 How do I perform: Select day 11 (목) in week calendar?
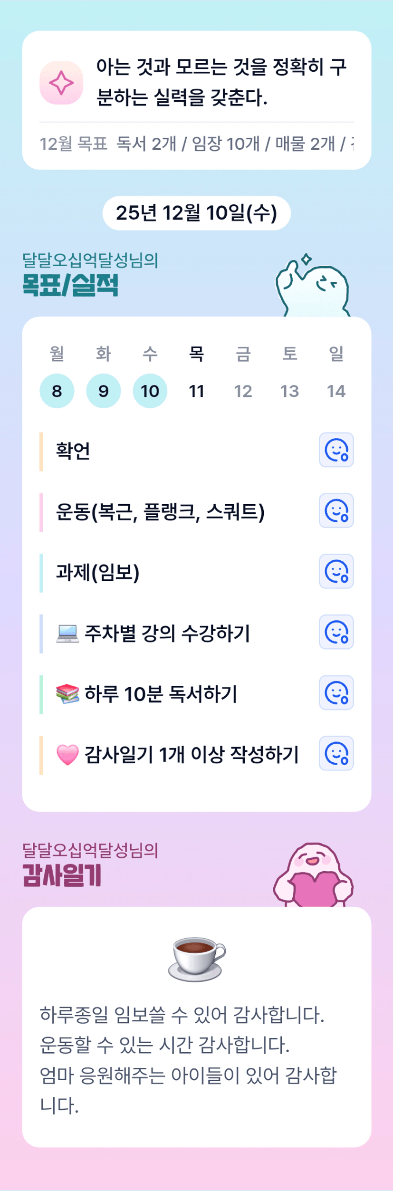tap(196, 391)
